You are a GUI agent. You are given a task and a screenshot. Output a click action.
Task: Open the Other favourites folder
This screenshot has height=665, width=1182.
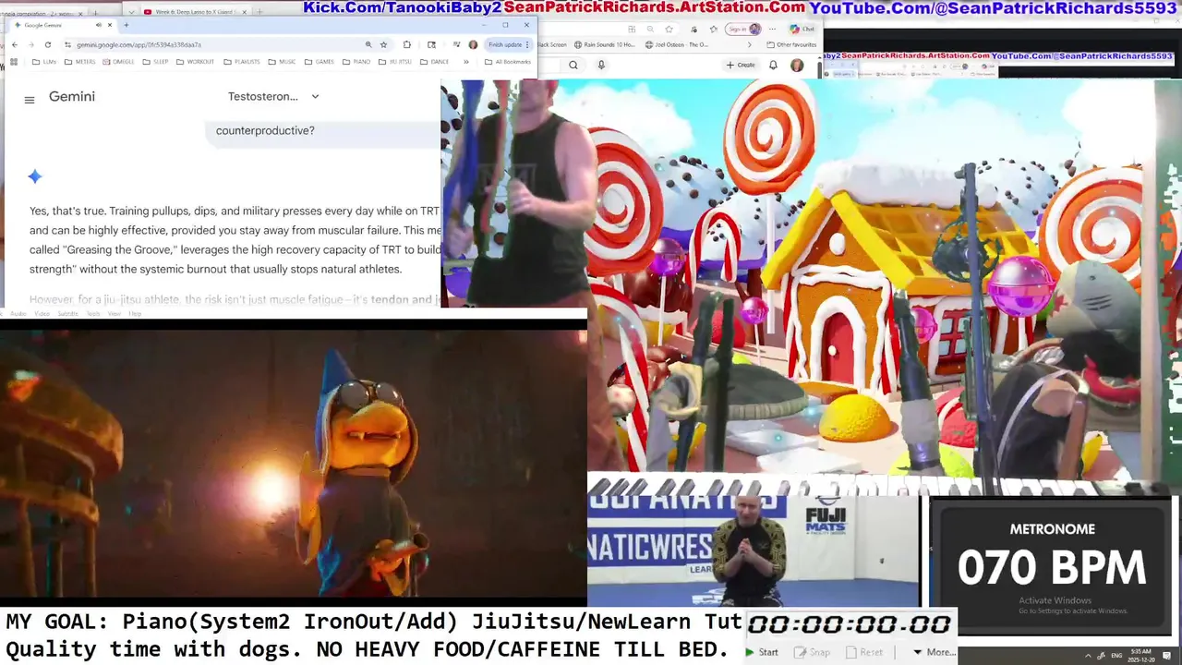791,44
